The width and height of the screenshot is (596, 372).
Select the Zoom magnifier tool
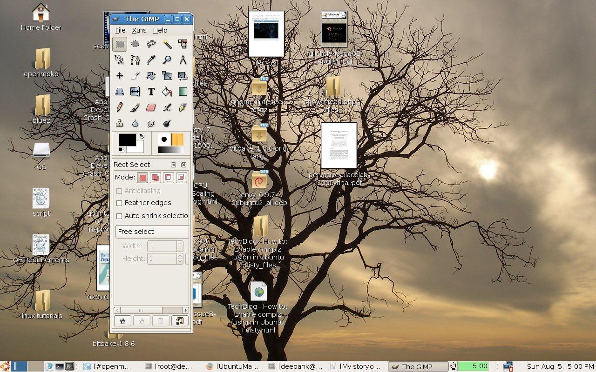pos(167,60)
